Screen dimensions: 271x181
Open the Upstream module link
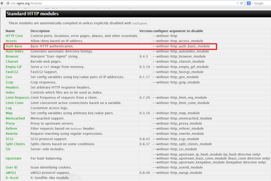click(14, 158)
